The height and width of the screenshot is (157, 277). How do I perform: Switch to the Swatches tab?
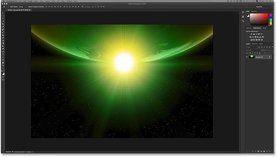point(254,11)
